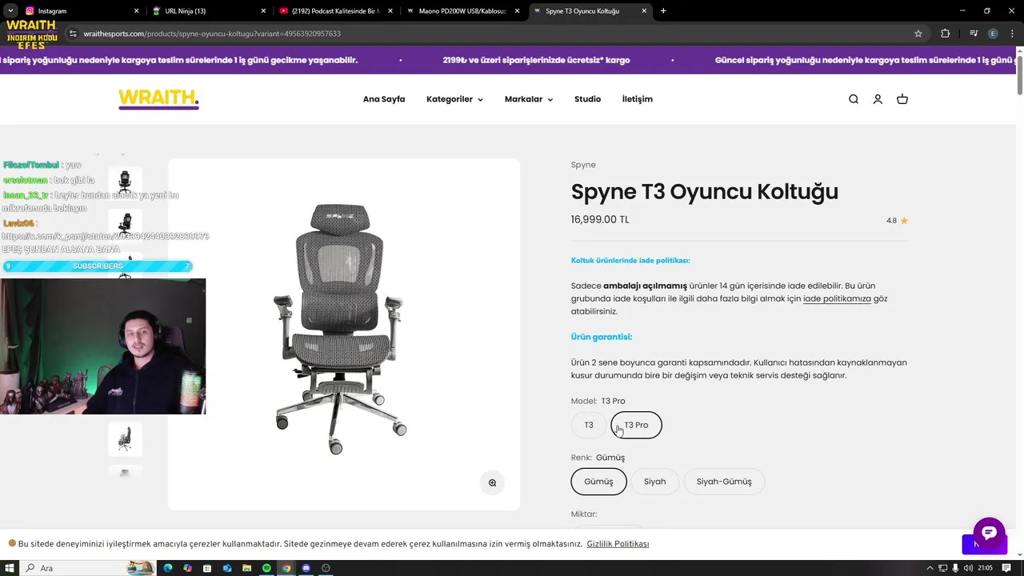Switch to the Instagram tab
The height and width of the screenshot is (576, 1024).
80,11
